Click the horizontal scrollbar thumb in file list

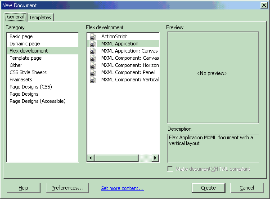116,158
